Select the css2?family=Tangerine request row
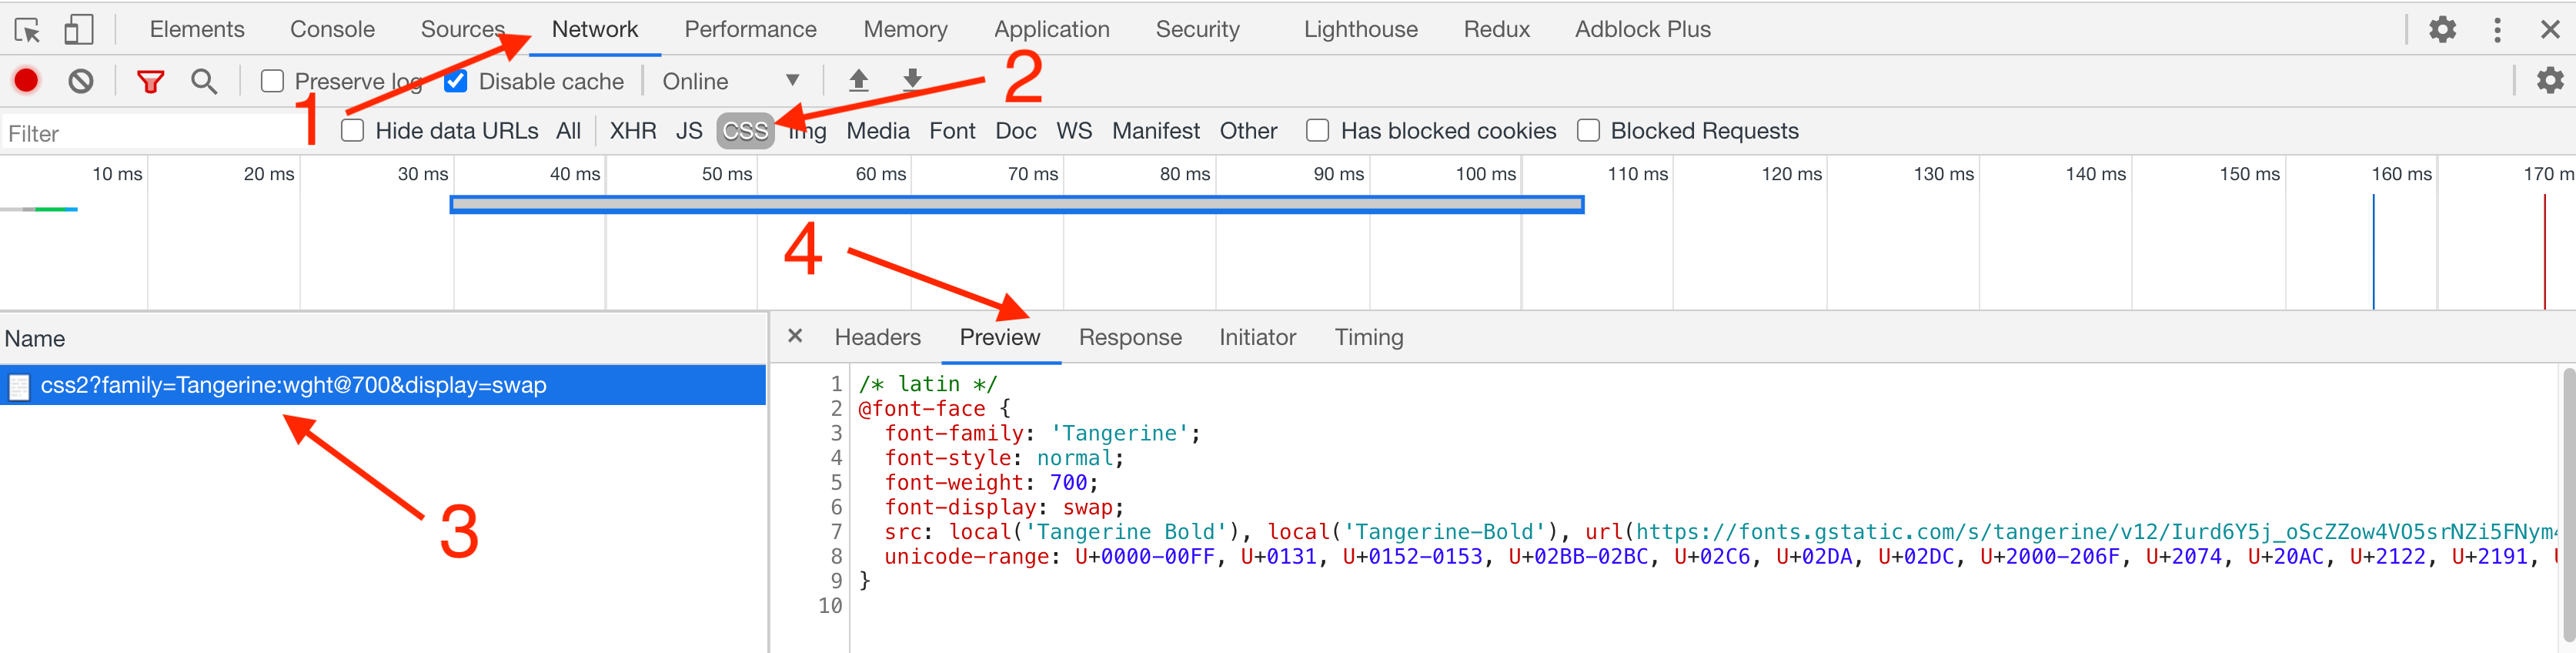 (293, 385)
